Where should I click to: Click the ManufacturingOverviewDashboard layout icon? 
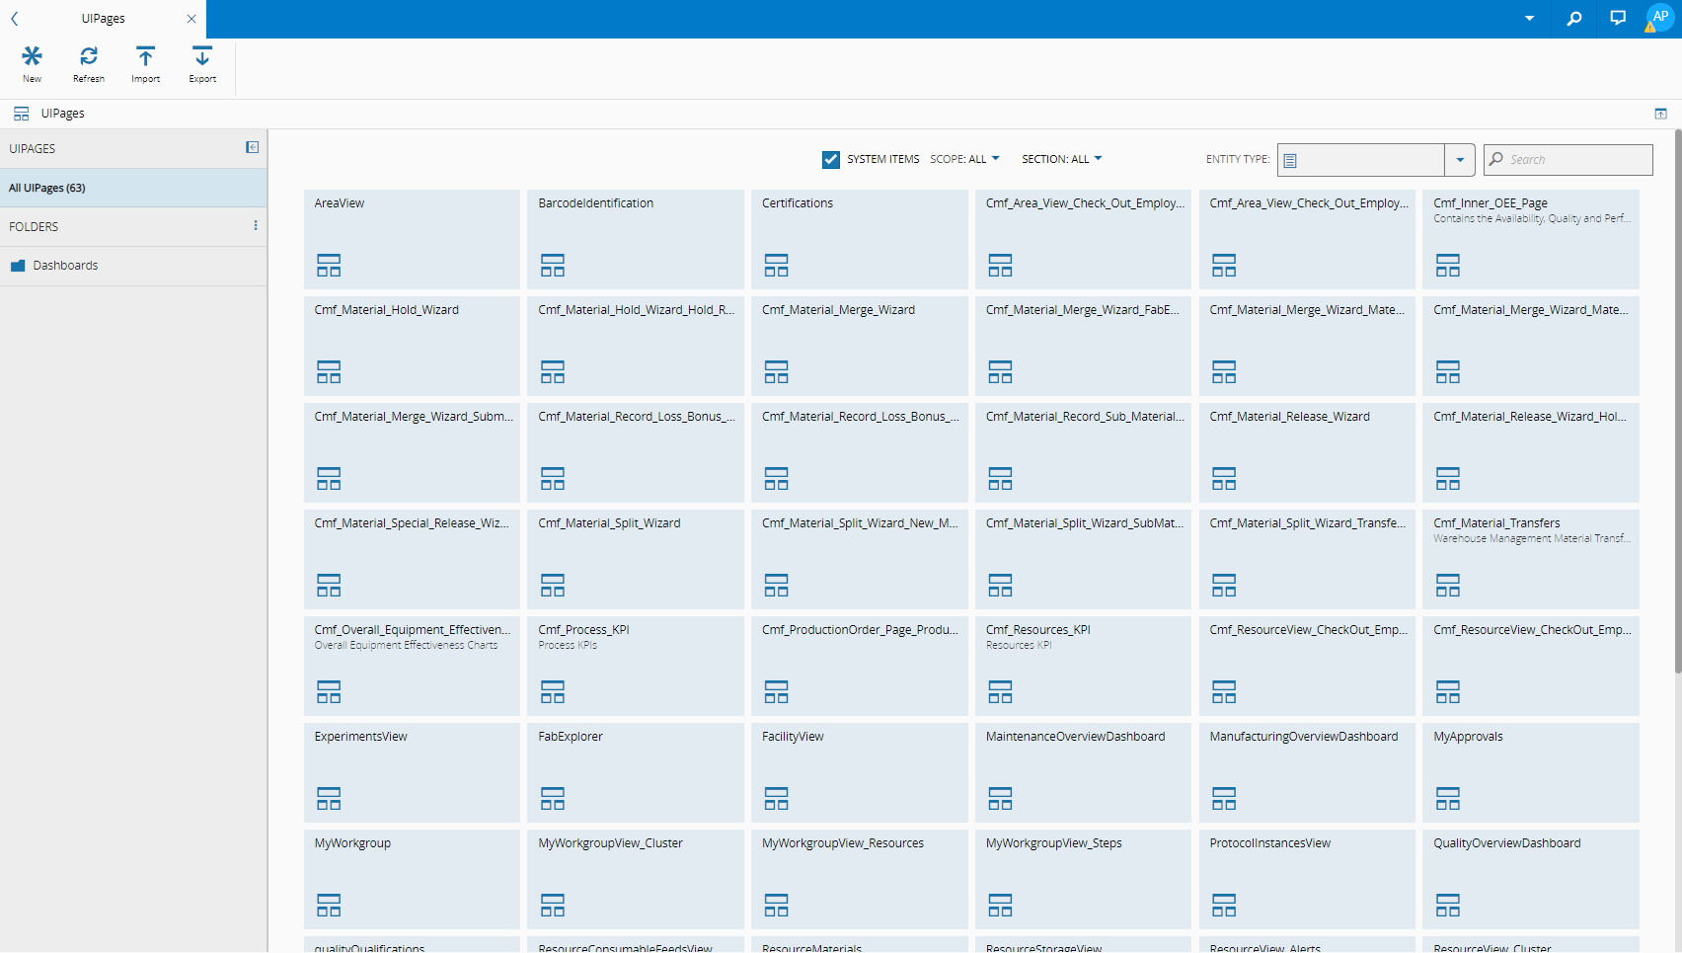click(1224, 799)
